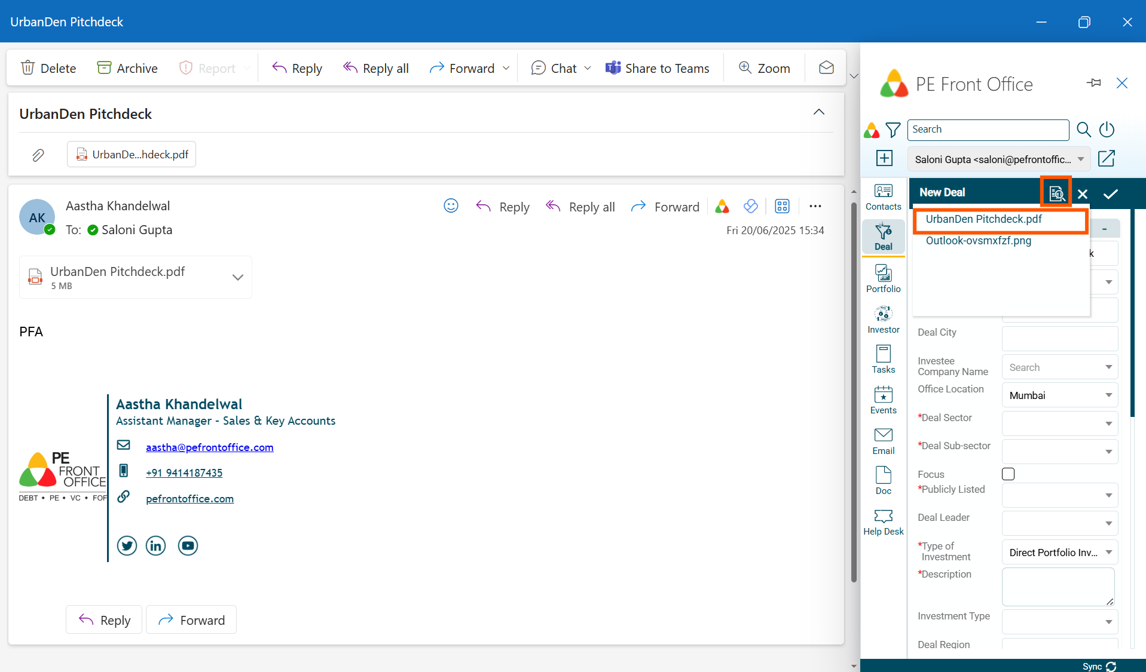
Task: Click the bottom Forward button
Action: [x=191, y=620]
